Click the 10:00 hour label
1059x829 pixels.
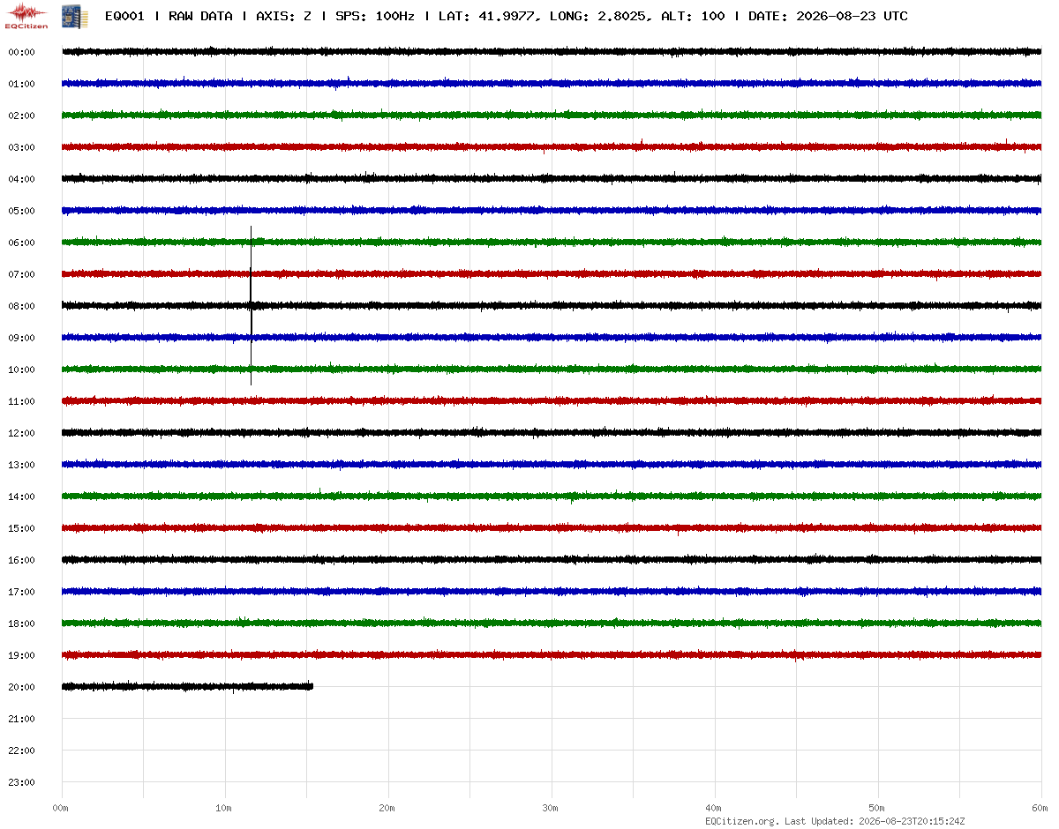pos(21,370)
